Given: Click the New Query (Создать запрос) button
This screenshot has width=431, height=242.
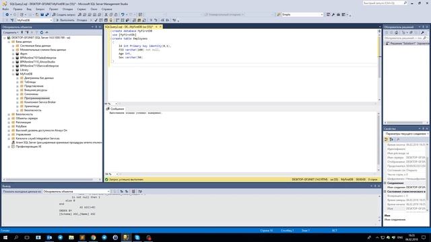Looking at the screenshot, I should (x=64, y=15).
